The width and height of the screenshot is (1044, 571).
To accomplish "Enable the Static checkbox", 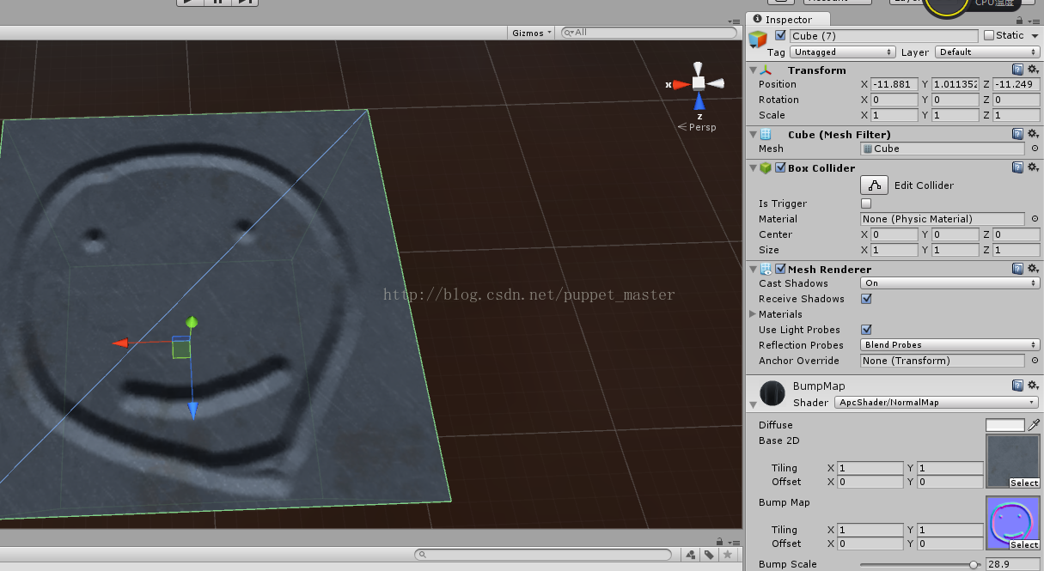I will [x=989, y=35].
